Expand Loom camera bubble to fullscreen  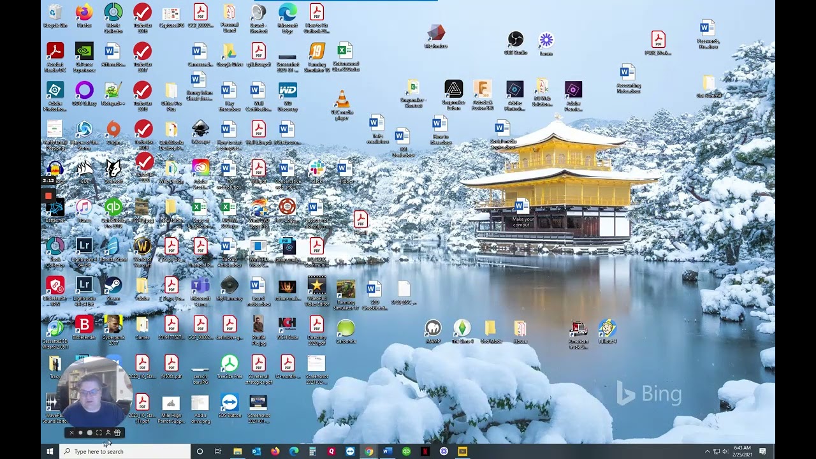98,433
